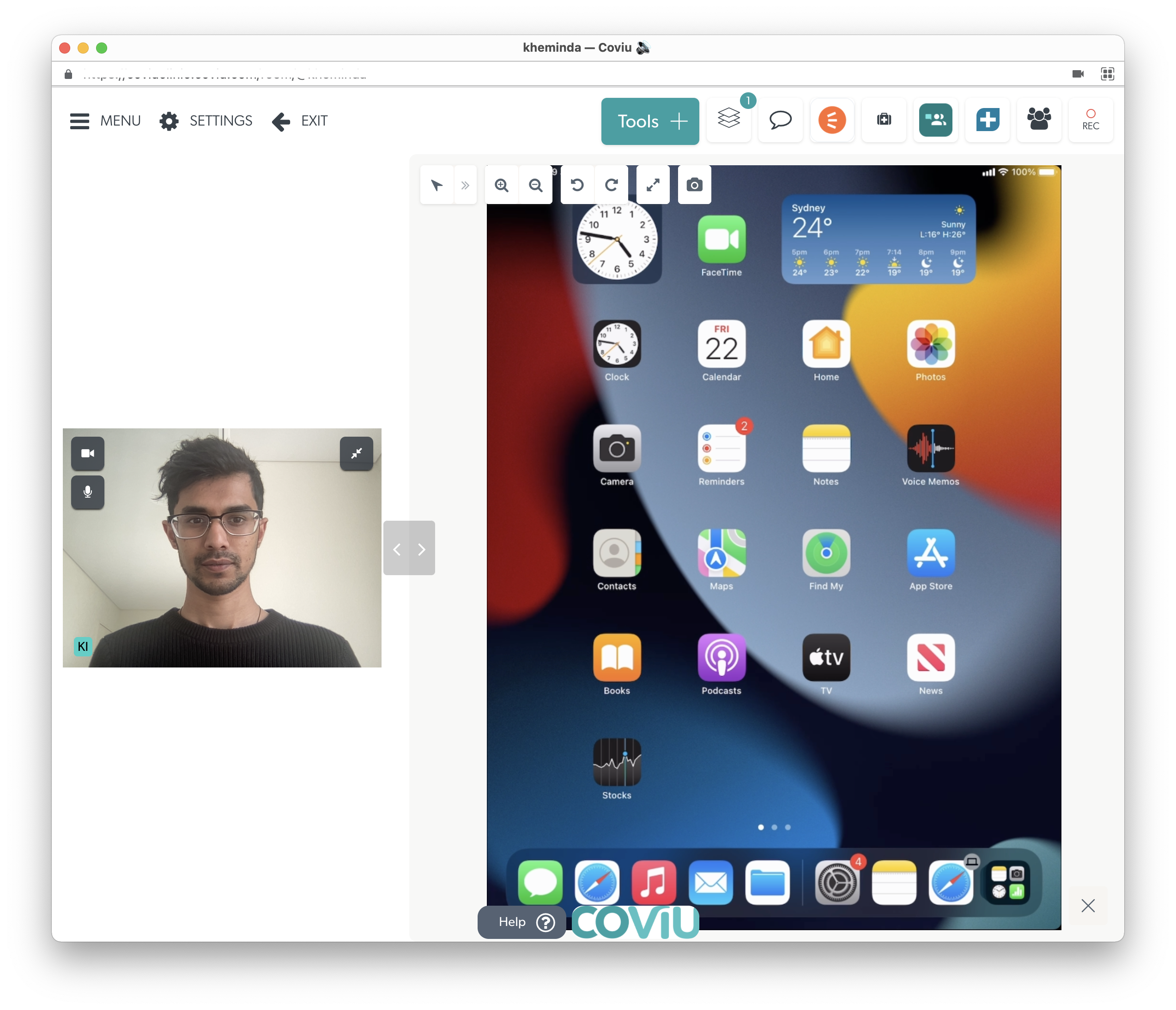Collapse panel with left chevron

[x=397, y=549]
